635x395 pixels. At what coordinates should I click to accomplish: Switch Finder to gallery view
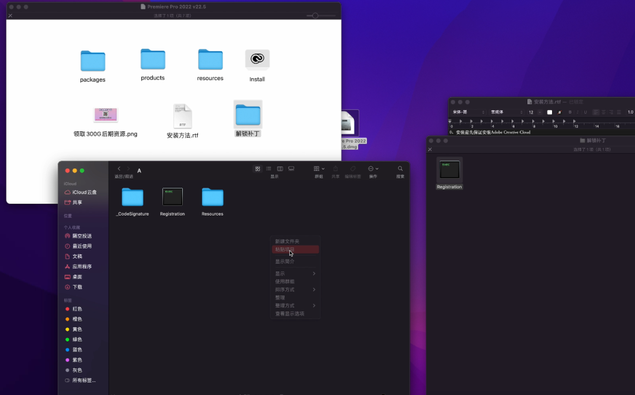[291, 169]
